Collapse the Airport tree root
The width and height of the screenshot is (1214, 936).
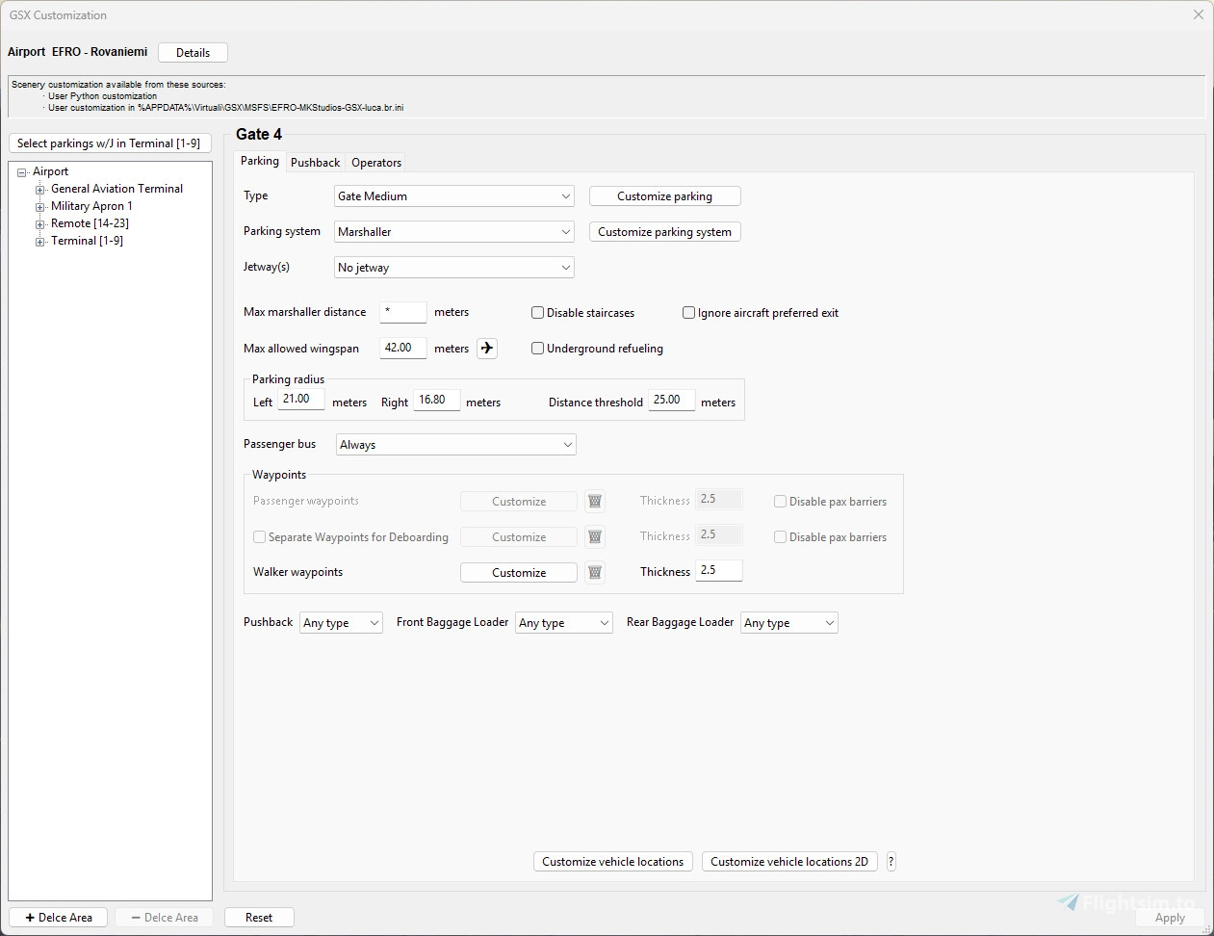[x=21, y=170]
